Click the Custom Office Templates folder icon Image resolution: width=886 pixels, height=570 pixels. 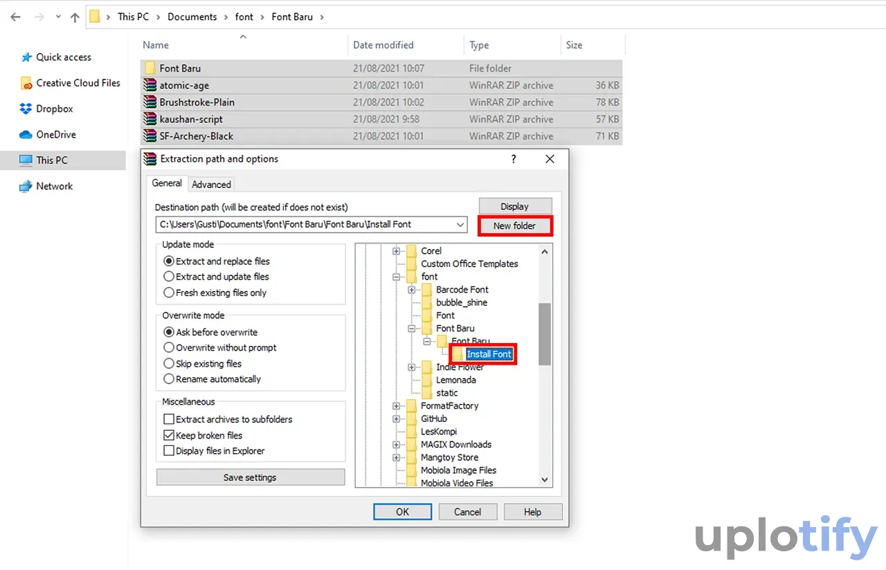click(x=413, y=264)
